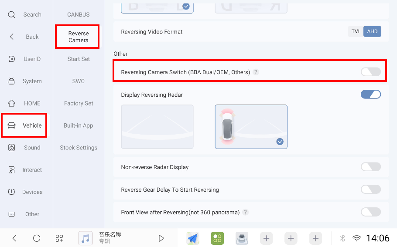Click the album label 专辑
This screenshot has height=247, width=397.
104,241
